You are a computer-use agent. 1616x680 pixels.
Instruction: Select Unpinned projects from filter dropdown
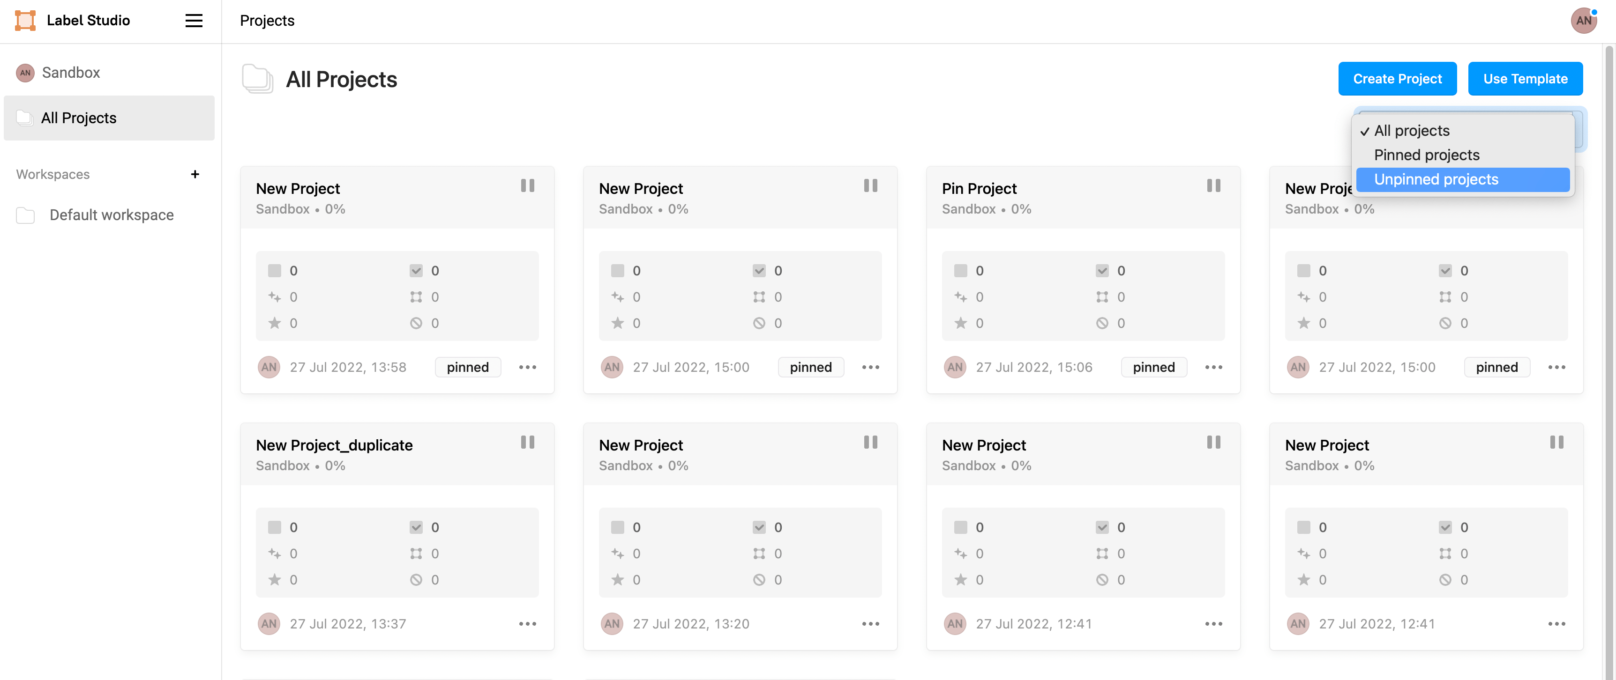click(1436, 180)
